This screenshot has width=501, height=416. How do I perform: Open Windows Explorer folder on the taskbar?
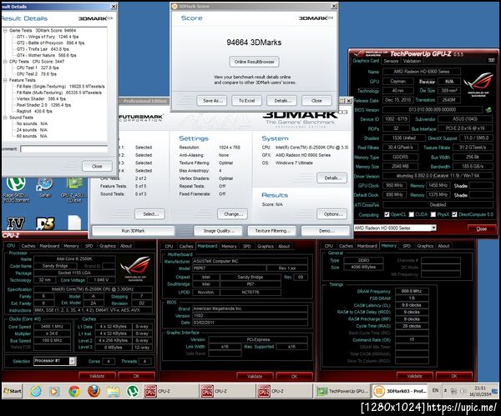pyautogui.click(x=114, y=391)
